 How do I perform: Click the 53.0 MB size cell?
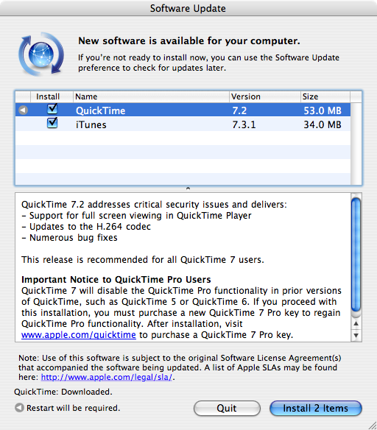click(323, 110)
